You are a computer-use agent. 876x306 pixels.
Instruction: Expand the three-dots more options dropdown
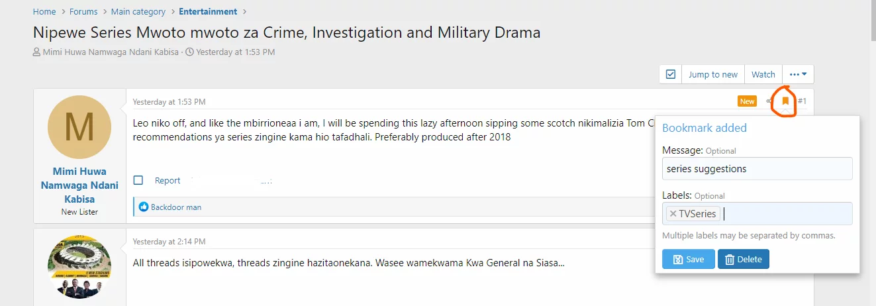pyautogui.click(x=798, y=74)
